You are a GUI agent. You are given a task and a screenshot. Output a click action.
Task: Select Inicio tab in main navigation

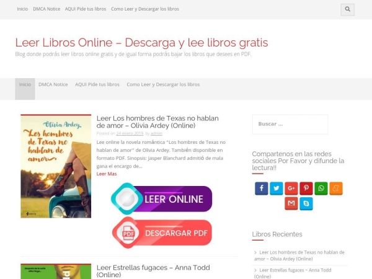[25, 89]
